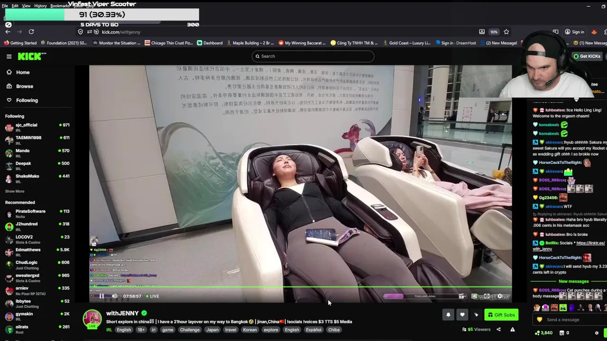Viewport: 607px width, 341px height.
Task: Open linktr.ee link in chat
Action: coord(590,243)
